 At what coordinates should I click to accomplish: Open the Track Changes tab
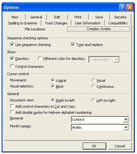[56, 23]
